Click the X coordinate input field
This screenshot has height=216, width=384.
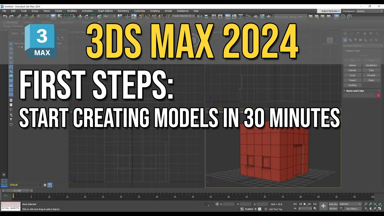point(229,204)
